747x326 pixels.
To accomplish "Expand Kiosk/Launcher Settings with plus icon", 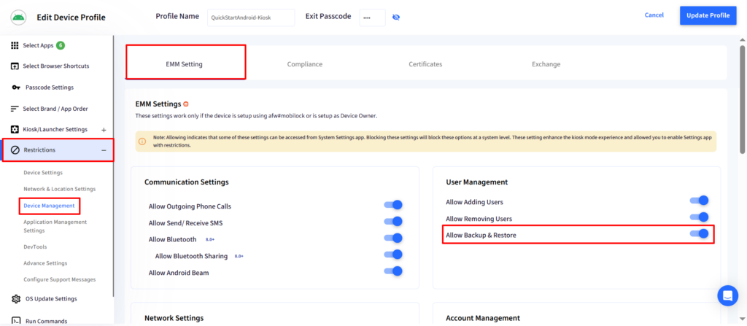I will (104, 130).
